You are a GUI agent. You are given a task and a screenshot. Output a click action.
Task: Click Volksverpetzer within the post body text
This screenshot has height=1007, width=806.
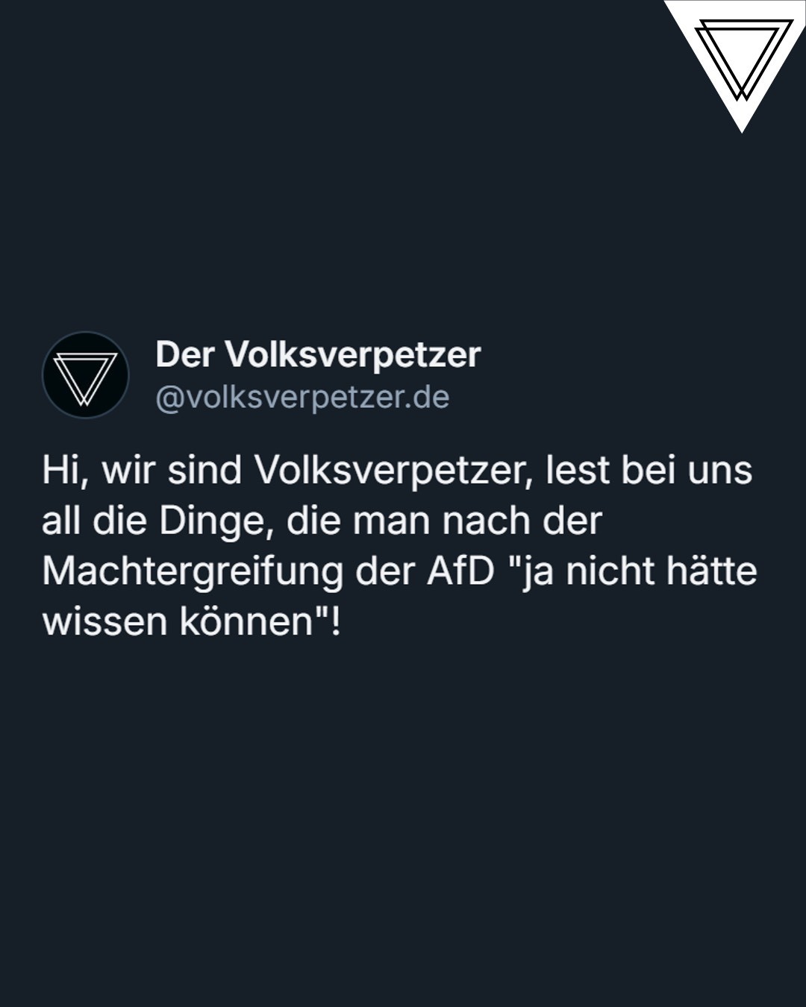point(390,471)
